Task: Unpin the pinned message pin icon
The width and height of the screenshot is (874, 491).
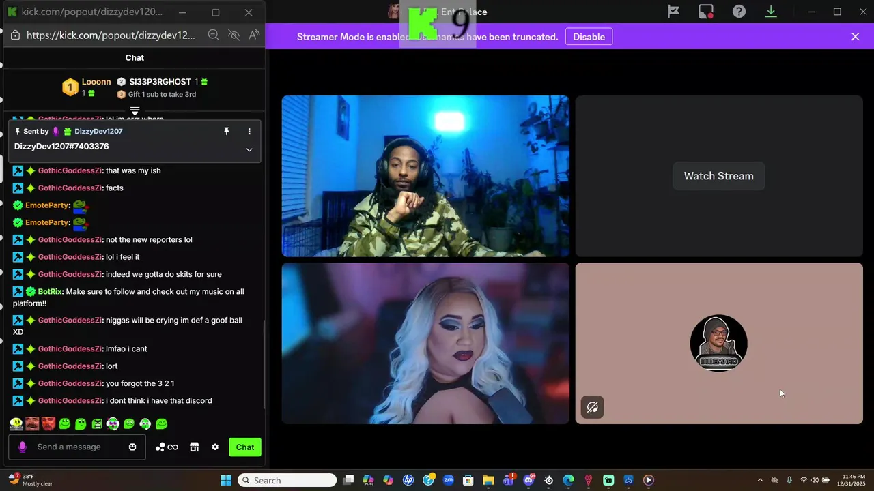Action: pyautogui.click(x=227, y=131)
